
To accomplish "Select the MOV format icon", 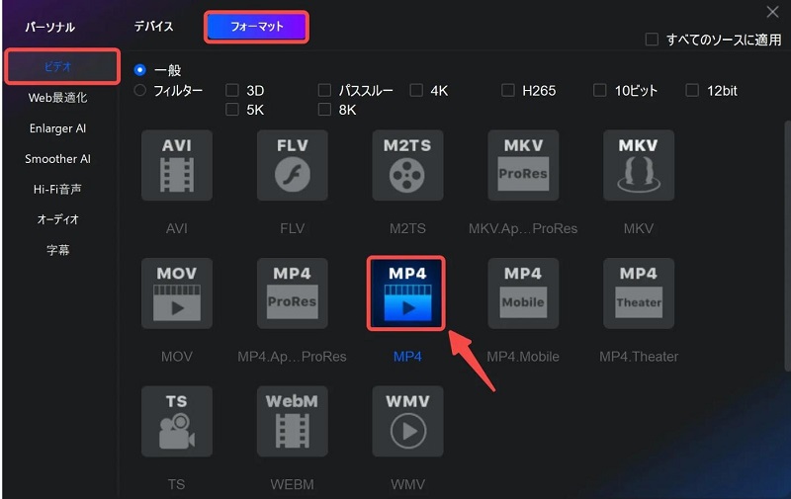I will pyautogui.click(x=177, y=293).
